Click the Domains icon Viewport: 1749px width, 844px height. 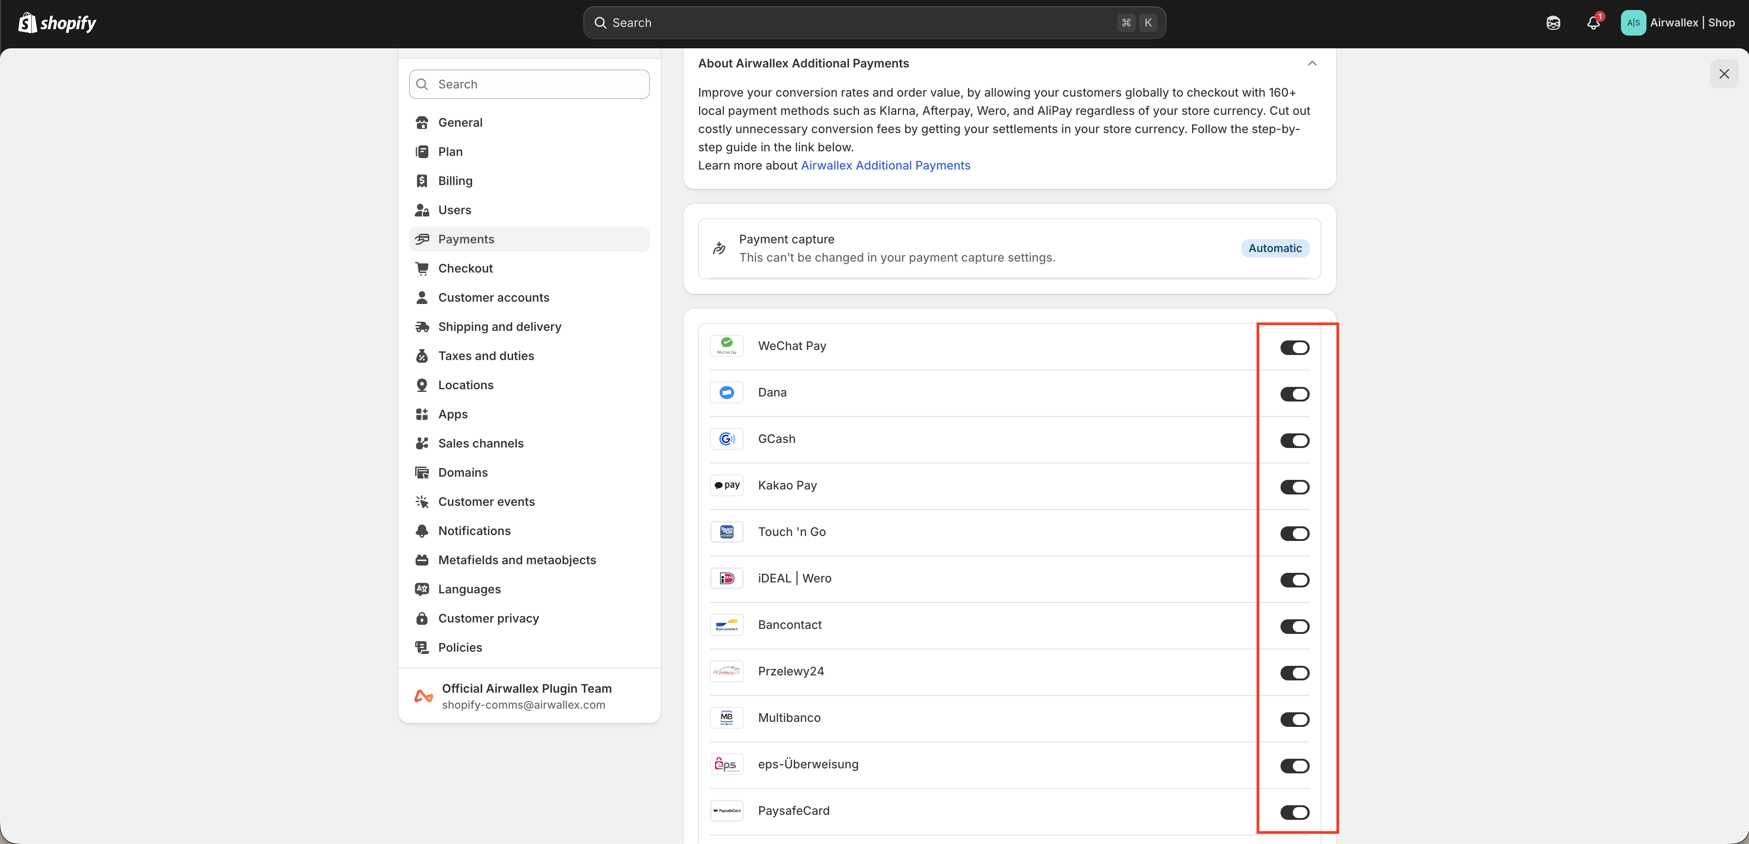point(422,473)
